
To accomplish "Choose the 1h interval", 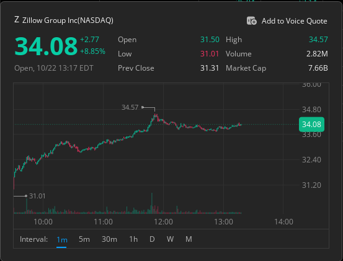I will (133, 239).
